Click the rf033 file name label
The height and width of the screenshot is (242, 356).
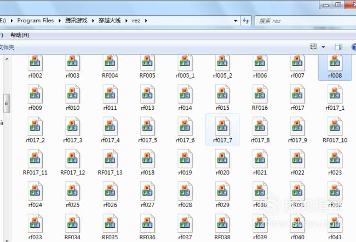pos(35,237)
